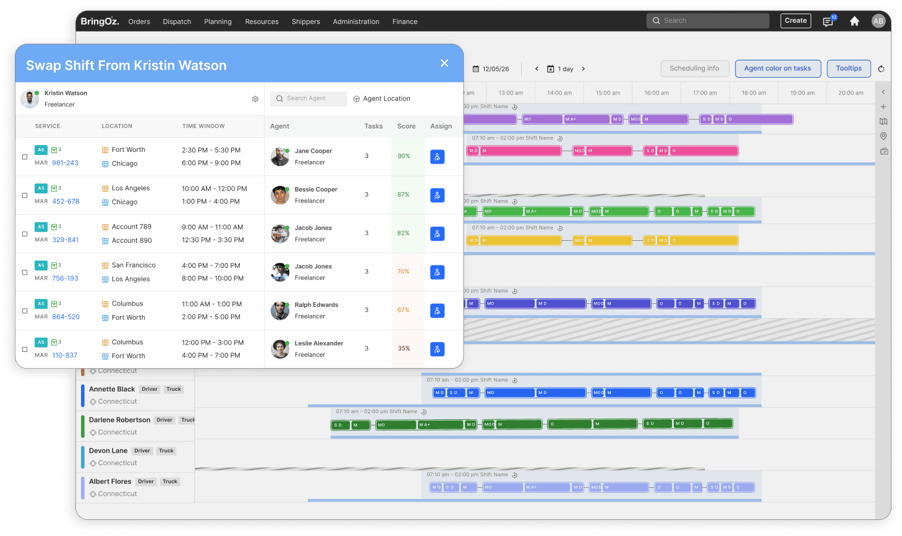Open the Planning menu
The width and height of the screenshot is (902, 536).
click(218, 22)
